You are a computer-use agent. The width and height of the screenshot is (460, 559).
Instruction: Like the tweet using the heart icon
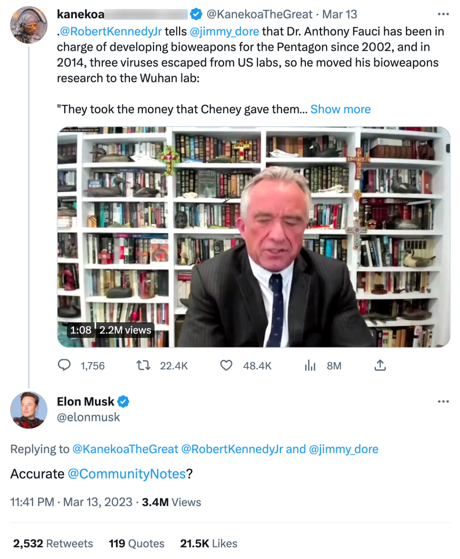coord(226,365)
